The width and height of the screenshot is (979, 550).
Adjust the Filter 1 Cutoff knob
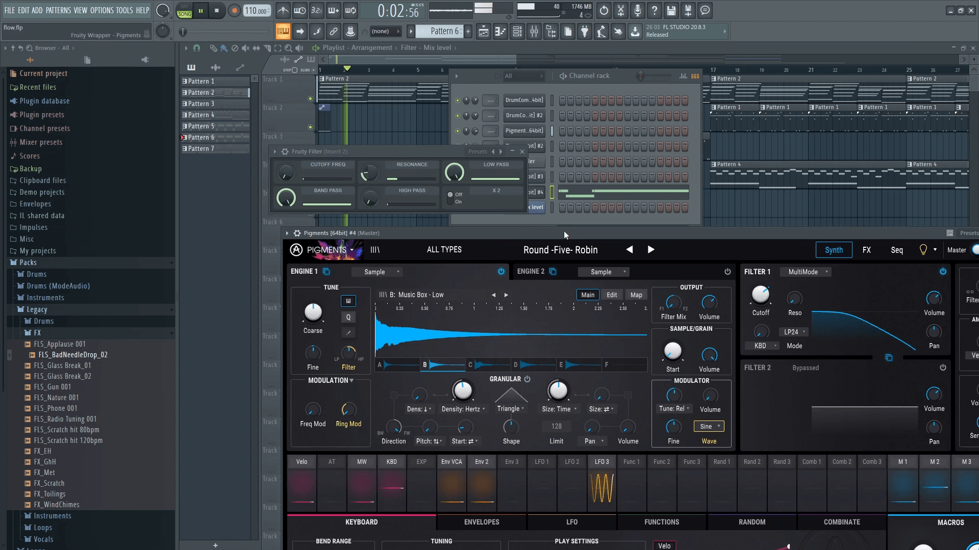click(x=761, y=295)
